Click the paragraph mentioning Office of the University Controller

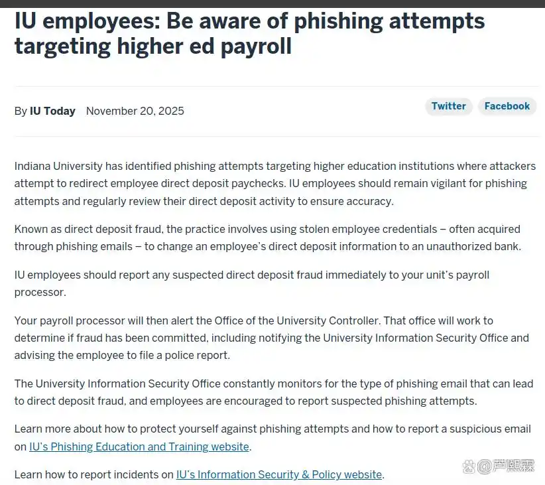271,338
